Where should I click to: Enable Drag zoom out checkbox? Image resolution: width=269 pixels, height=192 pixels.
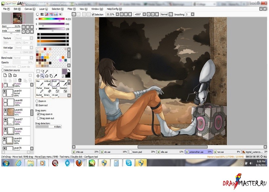point(38,118)
